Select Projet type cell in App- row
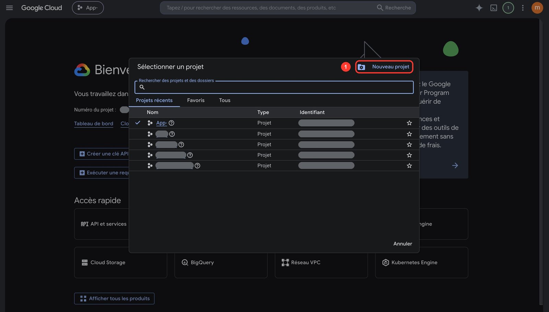 [264, 123]
